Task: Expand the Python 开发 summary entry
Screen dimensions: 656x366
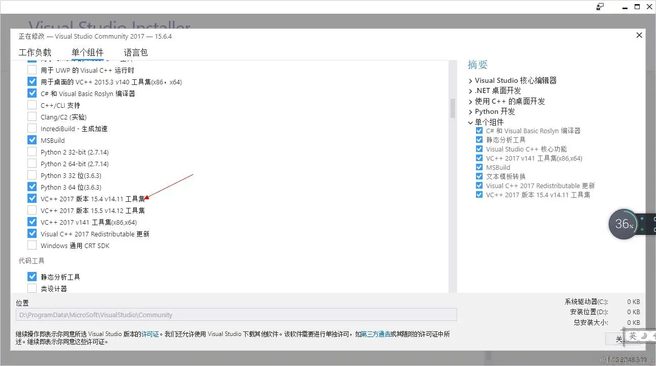Action: pyautogui.click(x=470, y=112)
